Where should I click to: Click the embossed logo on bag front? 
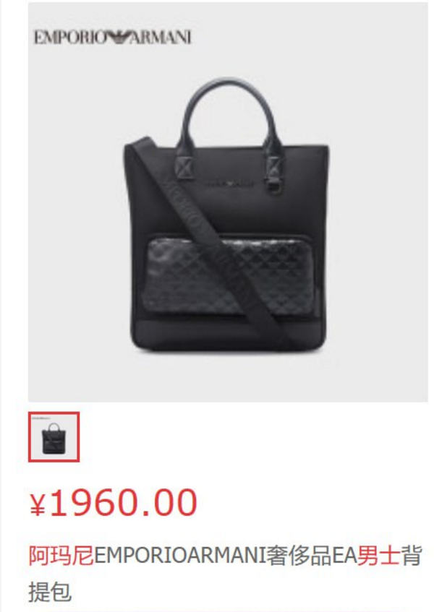229,183
